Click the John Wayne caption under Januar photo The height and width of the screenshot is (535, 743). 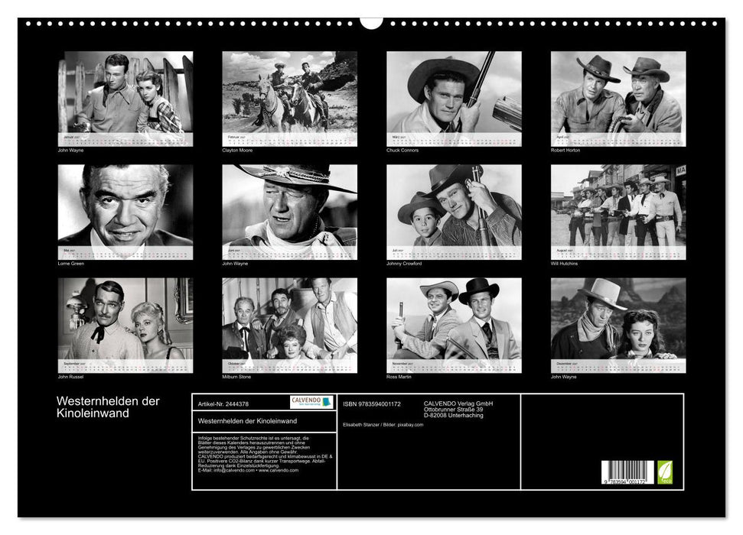point(70,150)
